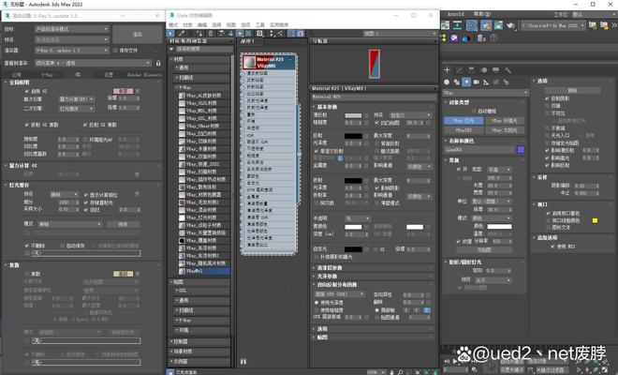The width and height of the screenshot is (618, 375).
Task: Click the trash Delete icon in Slate toolbar
Action: [x=211, y=34]
